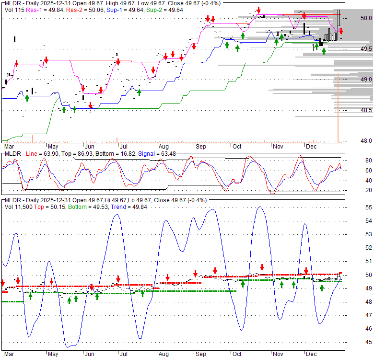Viewport: 374px width, 357px height.
Task: Click the green buy arrow in December on the bottom chart
Action: (322, 288)
